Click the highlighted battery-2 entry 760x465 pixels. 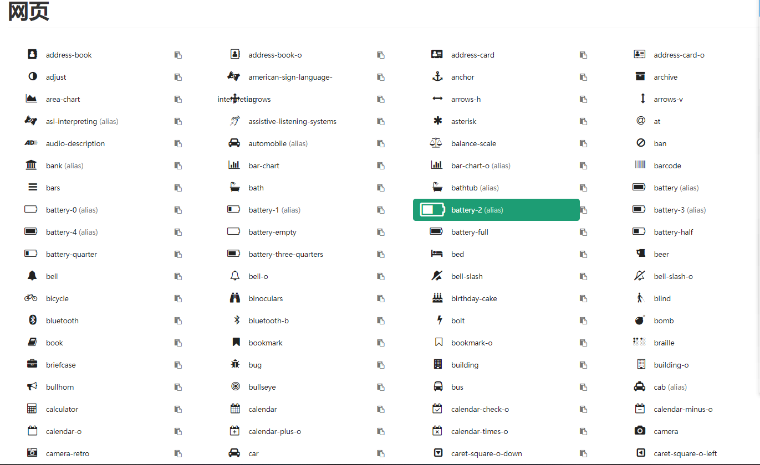point(496,210)
